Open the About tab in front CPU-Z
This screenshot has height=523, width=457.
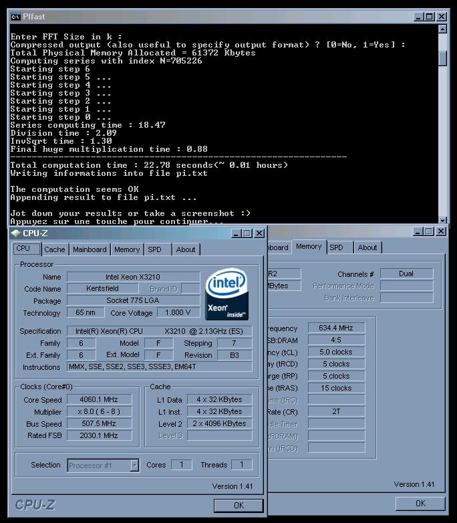[x=186, y=249]
